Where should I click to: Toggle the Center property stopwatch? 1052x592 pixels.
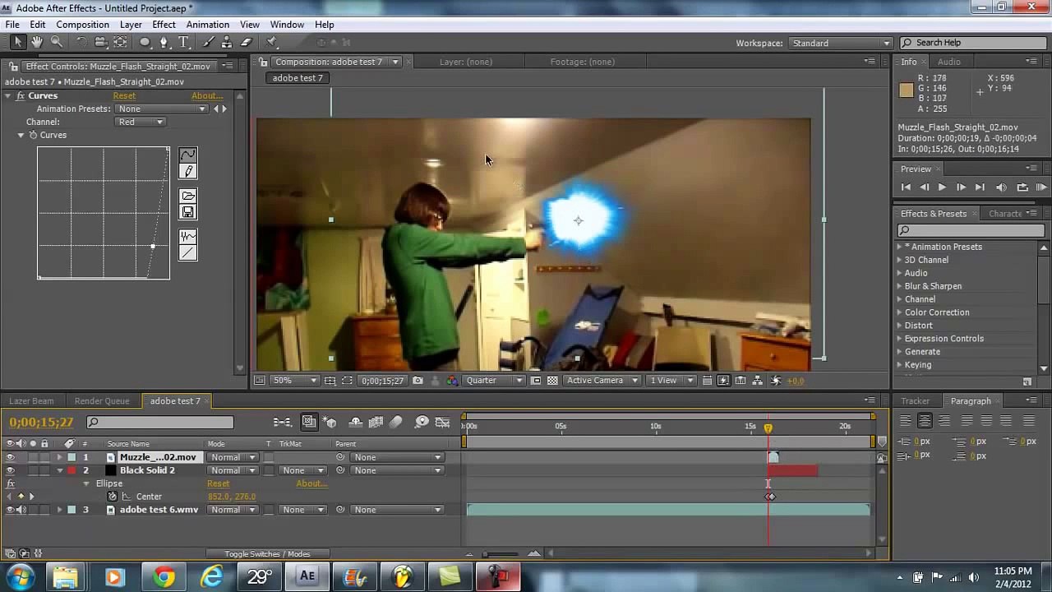click(x=113, y=497)
